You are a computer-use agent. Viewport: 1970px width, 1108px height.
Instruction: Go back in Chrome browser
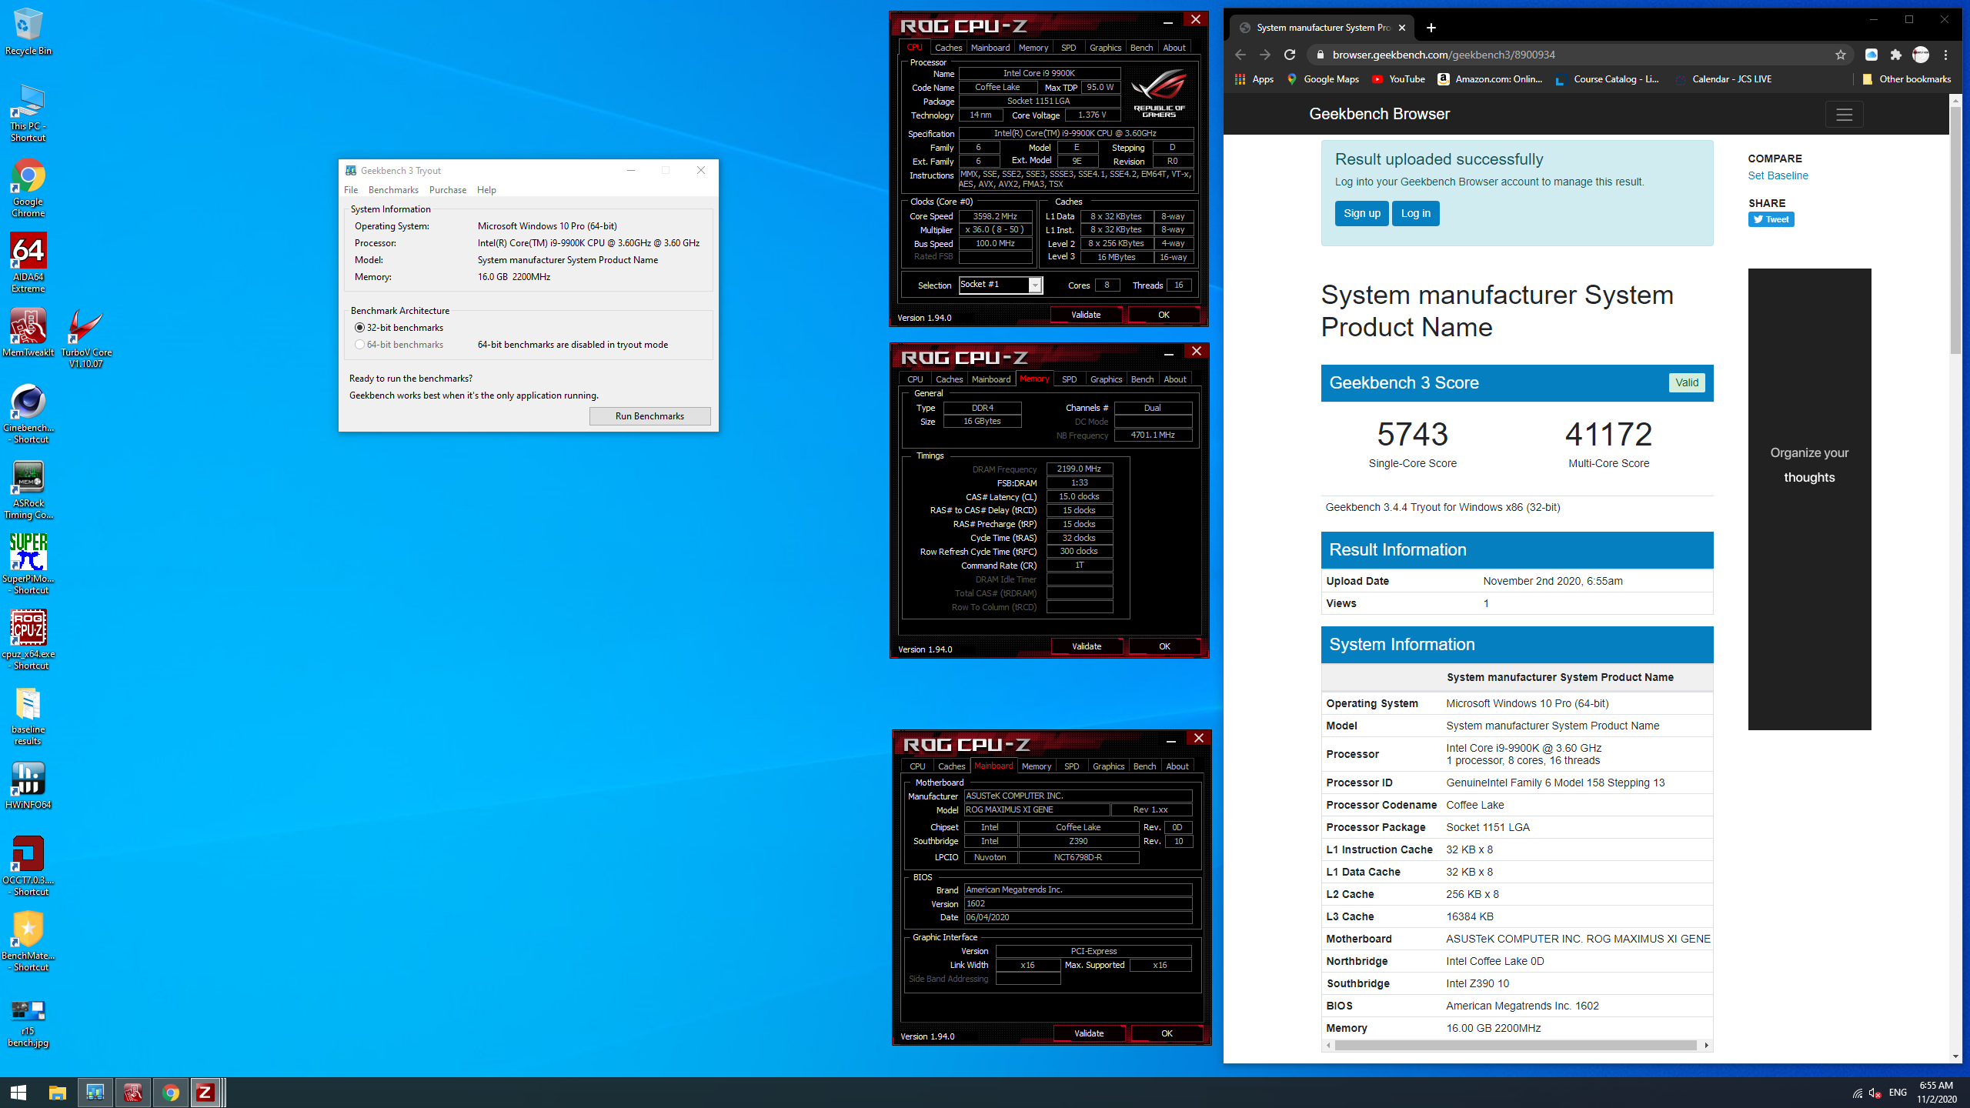[1240, 55]
